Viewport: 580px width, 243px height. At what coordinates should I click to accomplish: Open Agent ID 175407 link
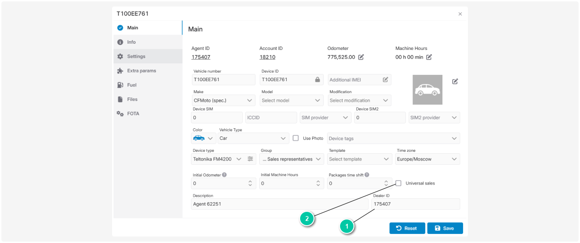coord(201,57)
